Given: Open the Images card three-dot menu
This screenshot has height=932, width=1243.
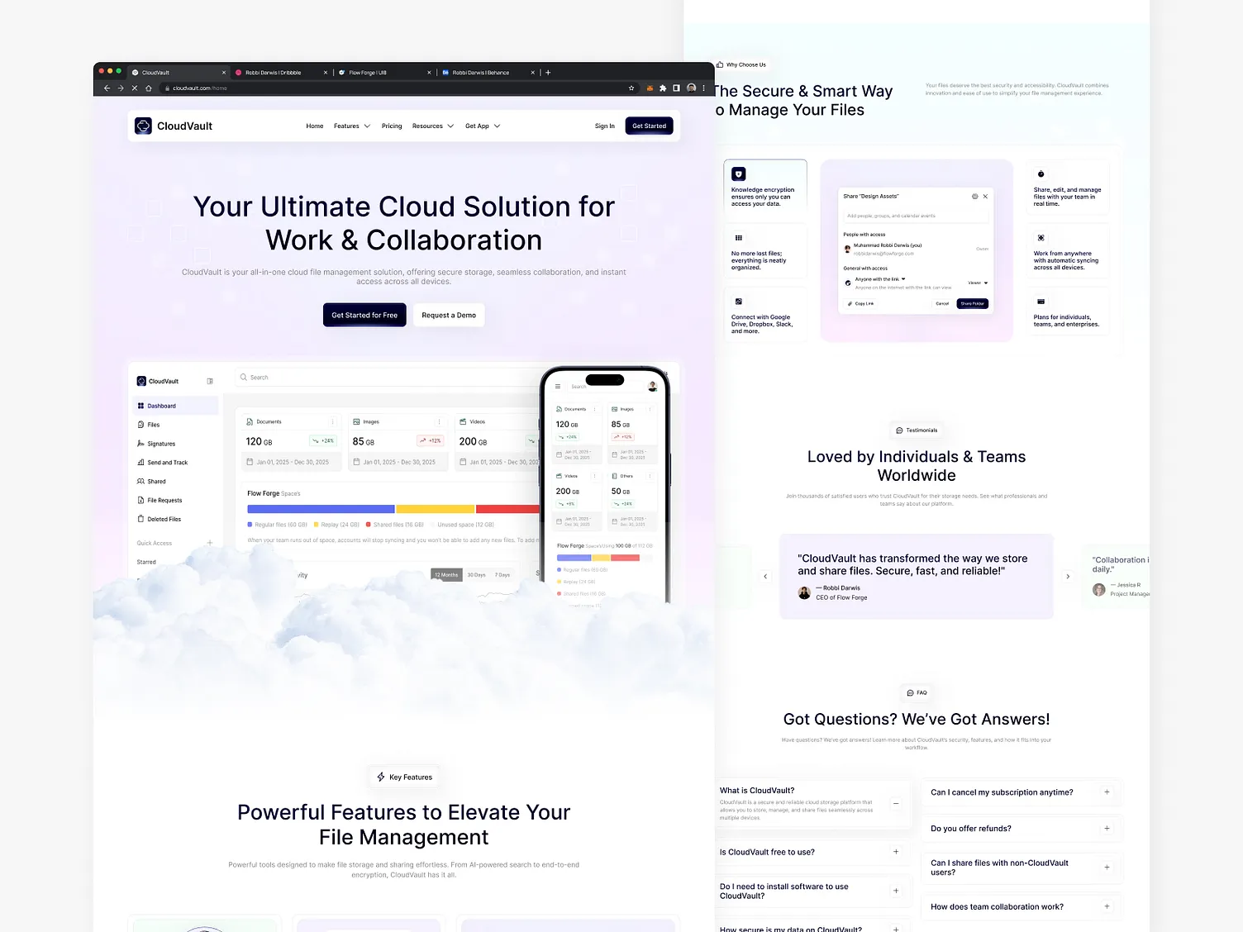Looking at the screenshot, I should 439,421.
